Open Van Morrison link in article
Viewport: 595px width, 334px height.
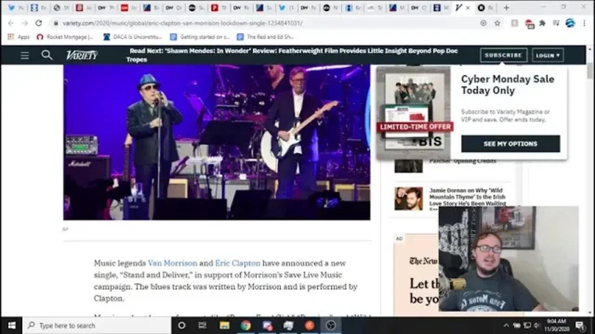click(x=172, y=263)
